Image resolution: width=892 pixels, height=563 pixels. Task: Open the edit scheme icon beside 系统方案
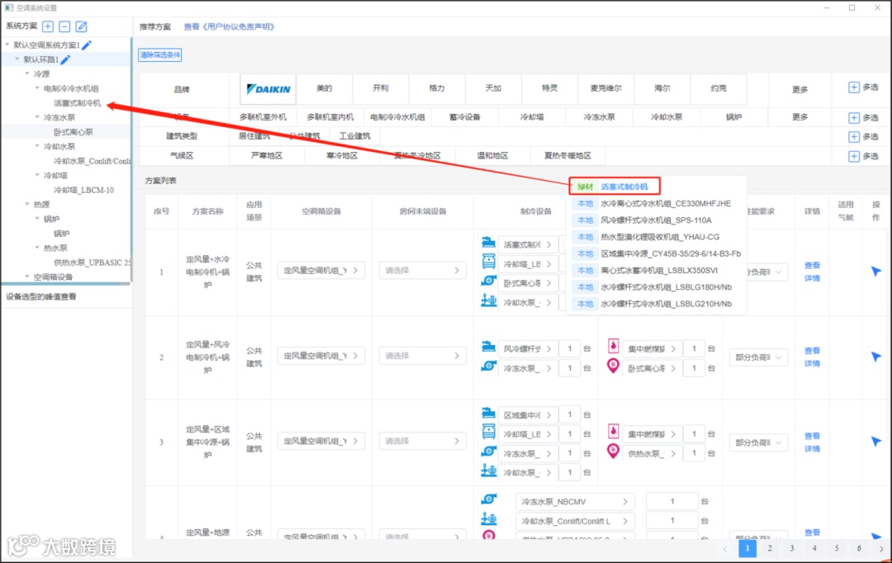click(82, 26)
